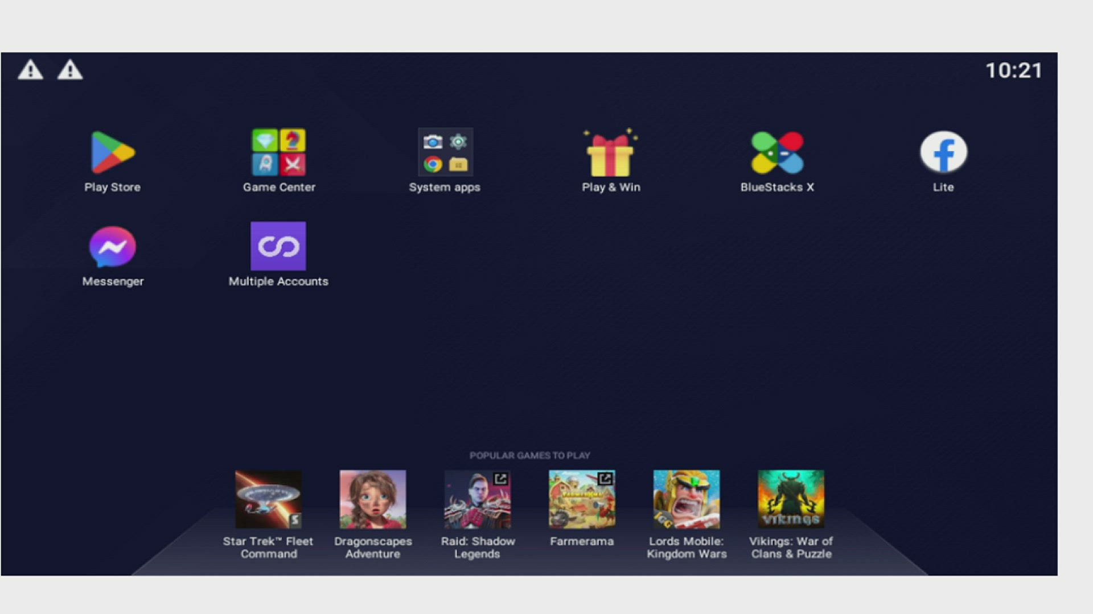1093x614 pixels.
Task: Open the System apps folder
Action: pos(445,152)
